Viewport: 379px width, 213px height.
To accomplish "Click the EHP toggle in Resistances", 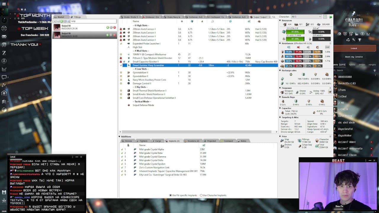I will pos(327,47).
